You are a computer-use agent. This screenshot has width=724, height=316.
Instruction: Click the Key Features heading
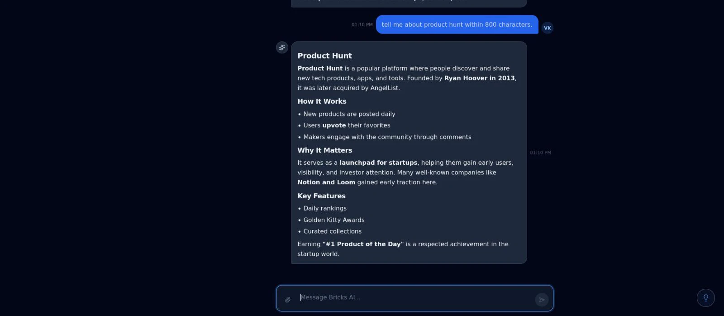pos(321,196)
